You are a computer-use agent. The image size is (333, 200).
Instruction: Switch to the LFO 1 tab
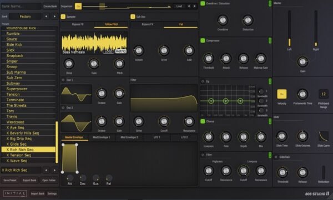tap(157, 137)
